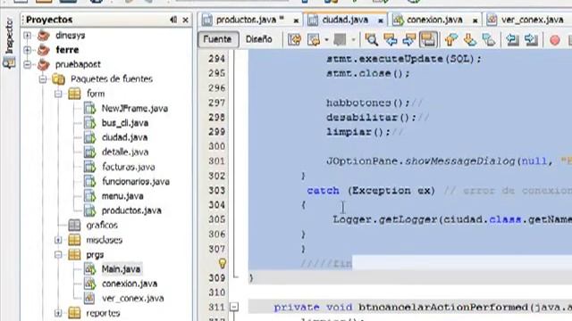Close the productos.java tab
Image resolution: width=572 pixels, height=321 pixels.
[296, 21]
